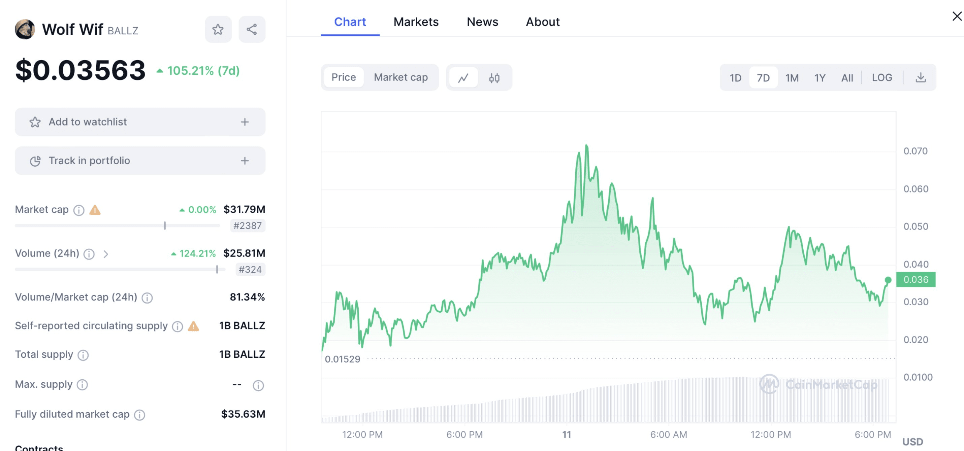Open the News tab
The height and width of the screenshot is (451, 964).
click(x=482, y=22)
